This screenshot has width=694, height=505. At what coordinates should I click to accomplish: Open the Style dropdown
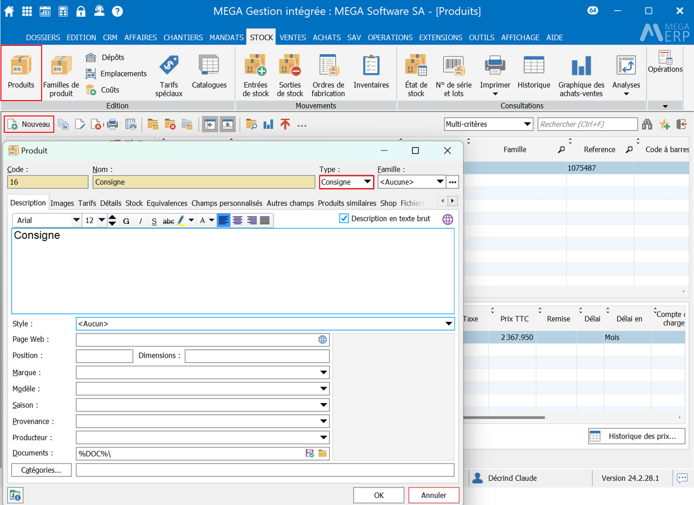point(448,324)
